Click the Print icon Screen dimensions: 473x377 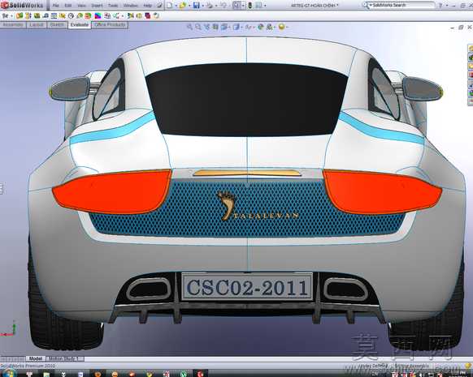tap(210, 6)
